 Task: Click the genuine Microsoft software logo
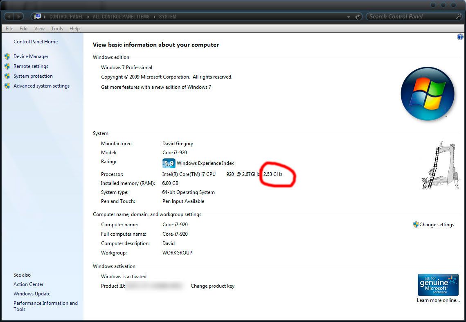coord(438,285)
